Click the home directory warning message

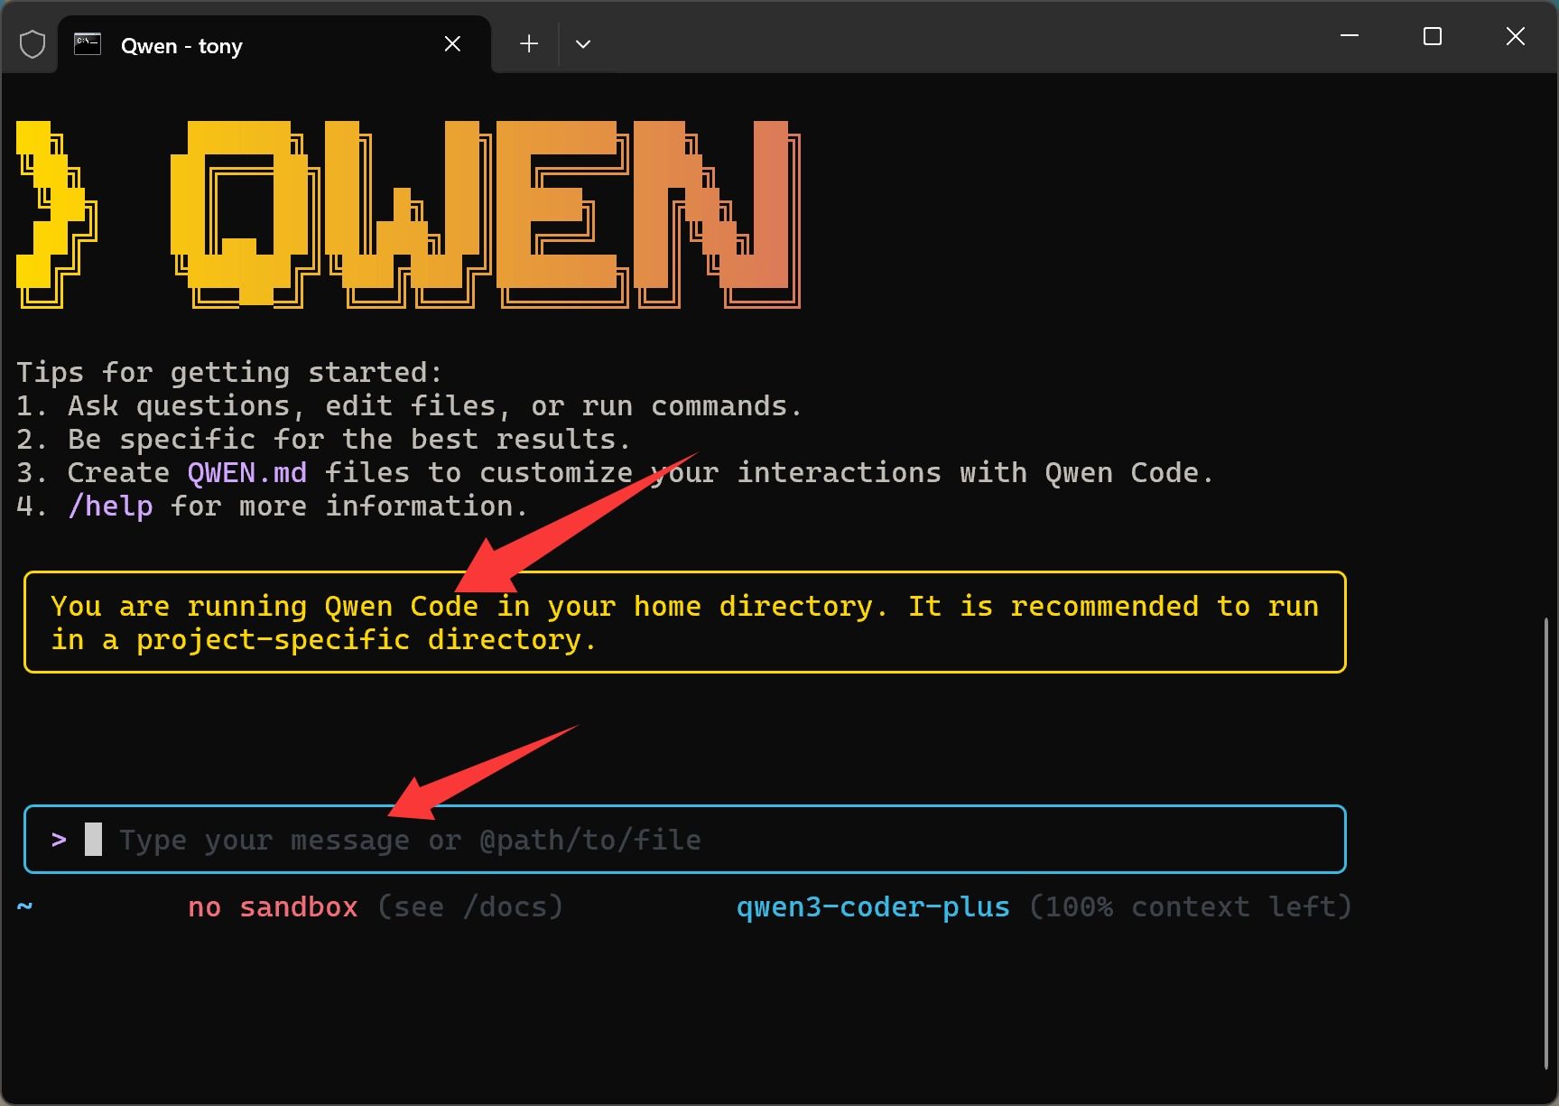[x=685, y=622]
